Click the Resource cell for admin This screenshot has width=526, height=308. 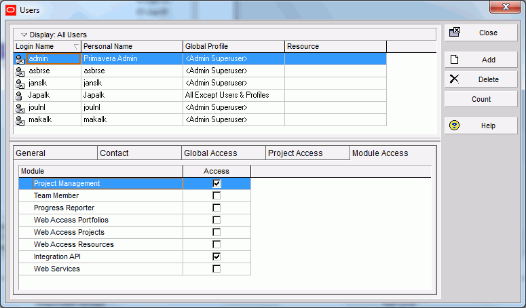336,58
